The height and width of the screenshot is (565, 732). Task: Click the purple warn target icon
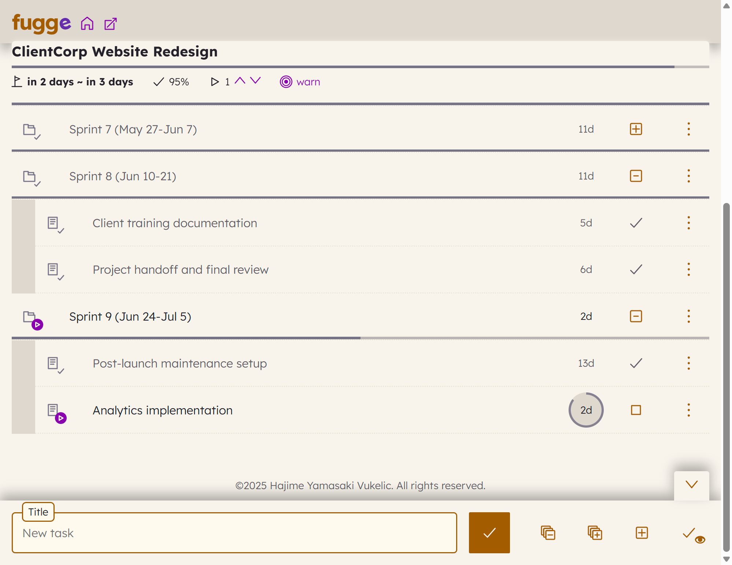point(286,82)
